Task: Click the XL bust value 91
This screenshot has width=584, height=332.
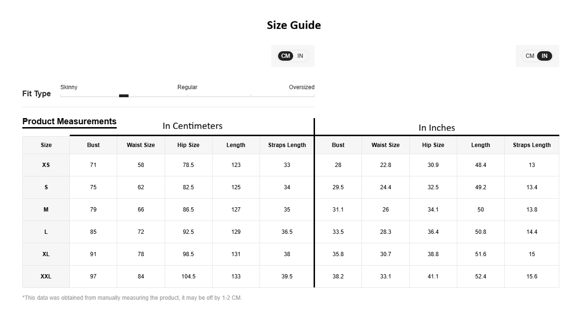Action: (x=93, y=254)
